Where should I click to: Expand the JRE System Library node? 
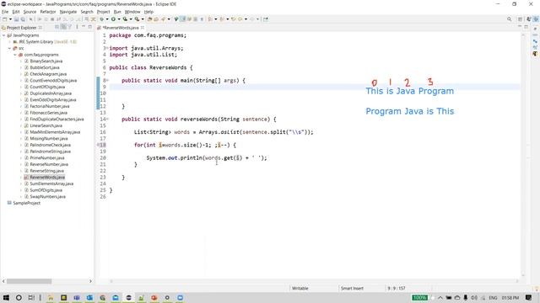[9, 42]
